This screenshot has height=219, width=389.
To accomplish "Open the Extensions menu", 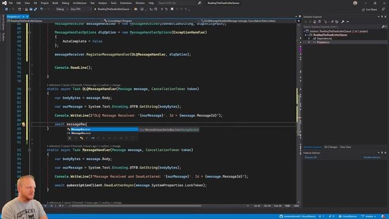I will (126, 3).
